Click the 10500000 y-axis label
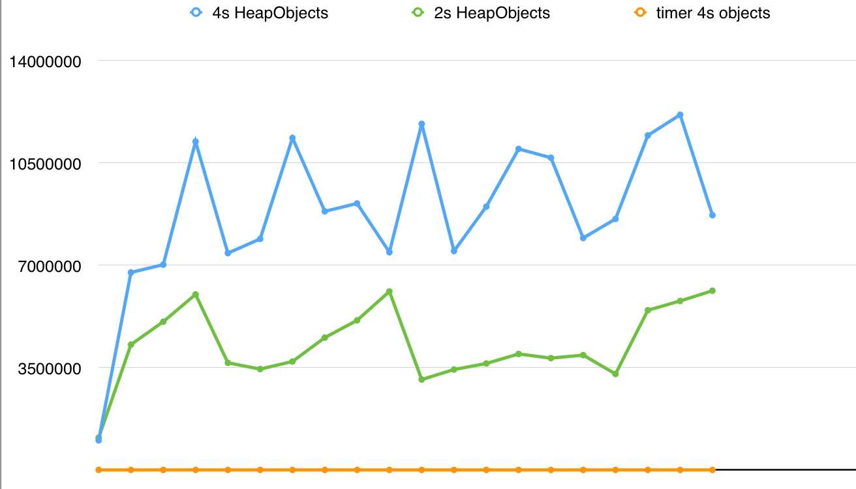Screen dimensions: 856x489 44,163
